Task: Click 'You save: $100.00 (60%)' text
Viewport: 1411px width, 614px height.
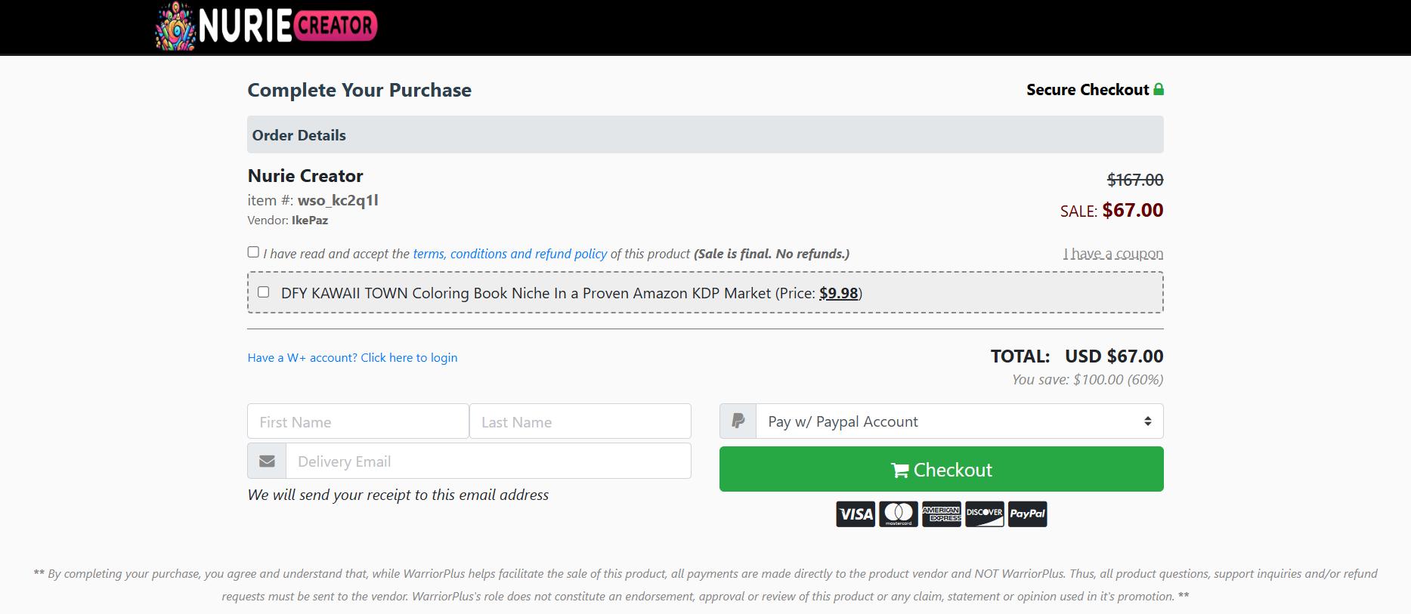Action: 1088,379
